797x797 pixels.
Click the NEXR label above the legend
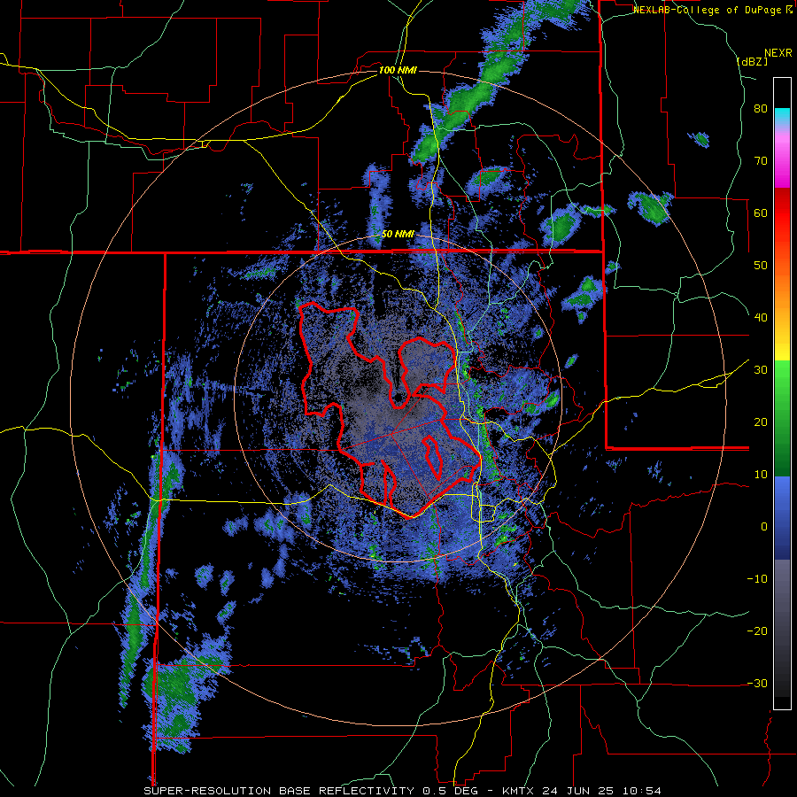[778, 53]
